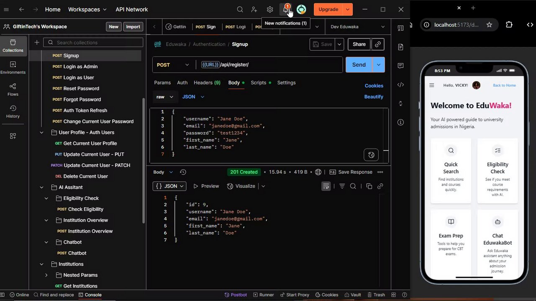Open the comments icon in right sidebar
Viewport: 536px width, 301px height.
[x=400, y=66]
